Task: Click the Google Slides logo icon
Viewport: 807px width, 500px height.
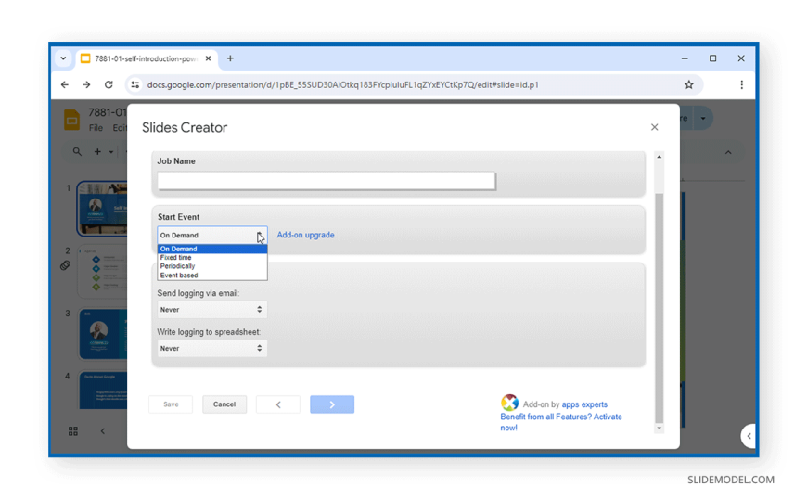Action: 71,120
